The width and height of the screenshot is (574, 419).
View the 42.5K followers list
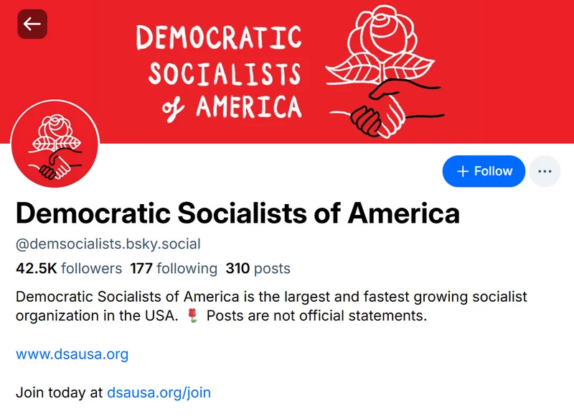[x=67, y=268]
